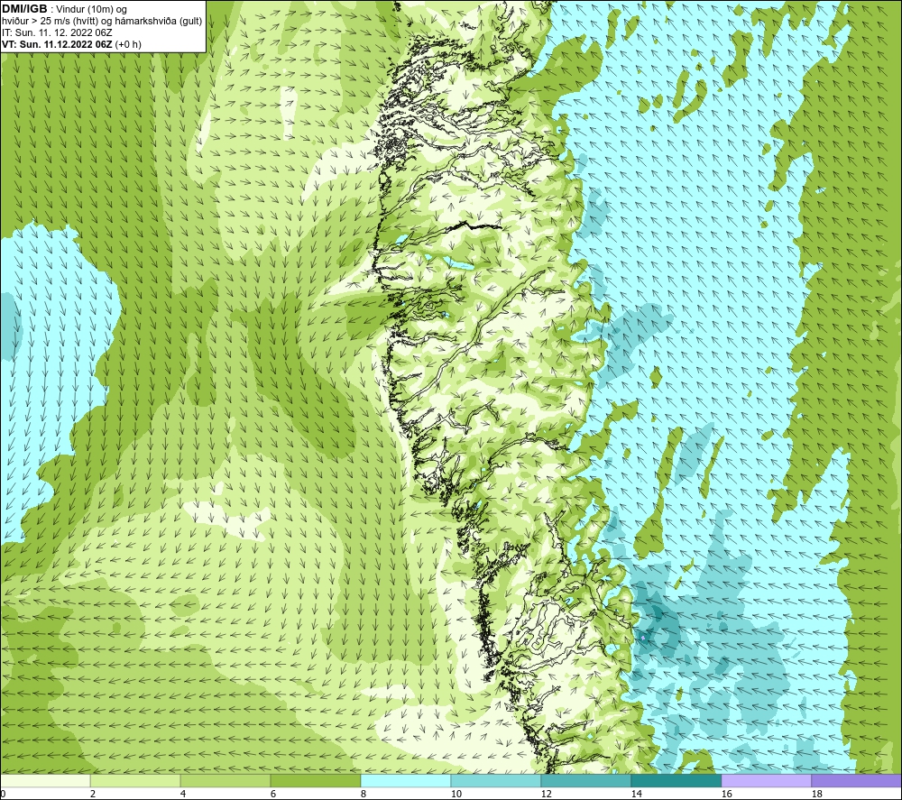Click the 'VT: Sun. 11.12.2022 06Z' line

57,44
